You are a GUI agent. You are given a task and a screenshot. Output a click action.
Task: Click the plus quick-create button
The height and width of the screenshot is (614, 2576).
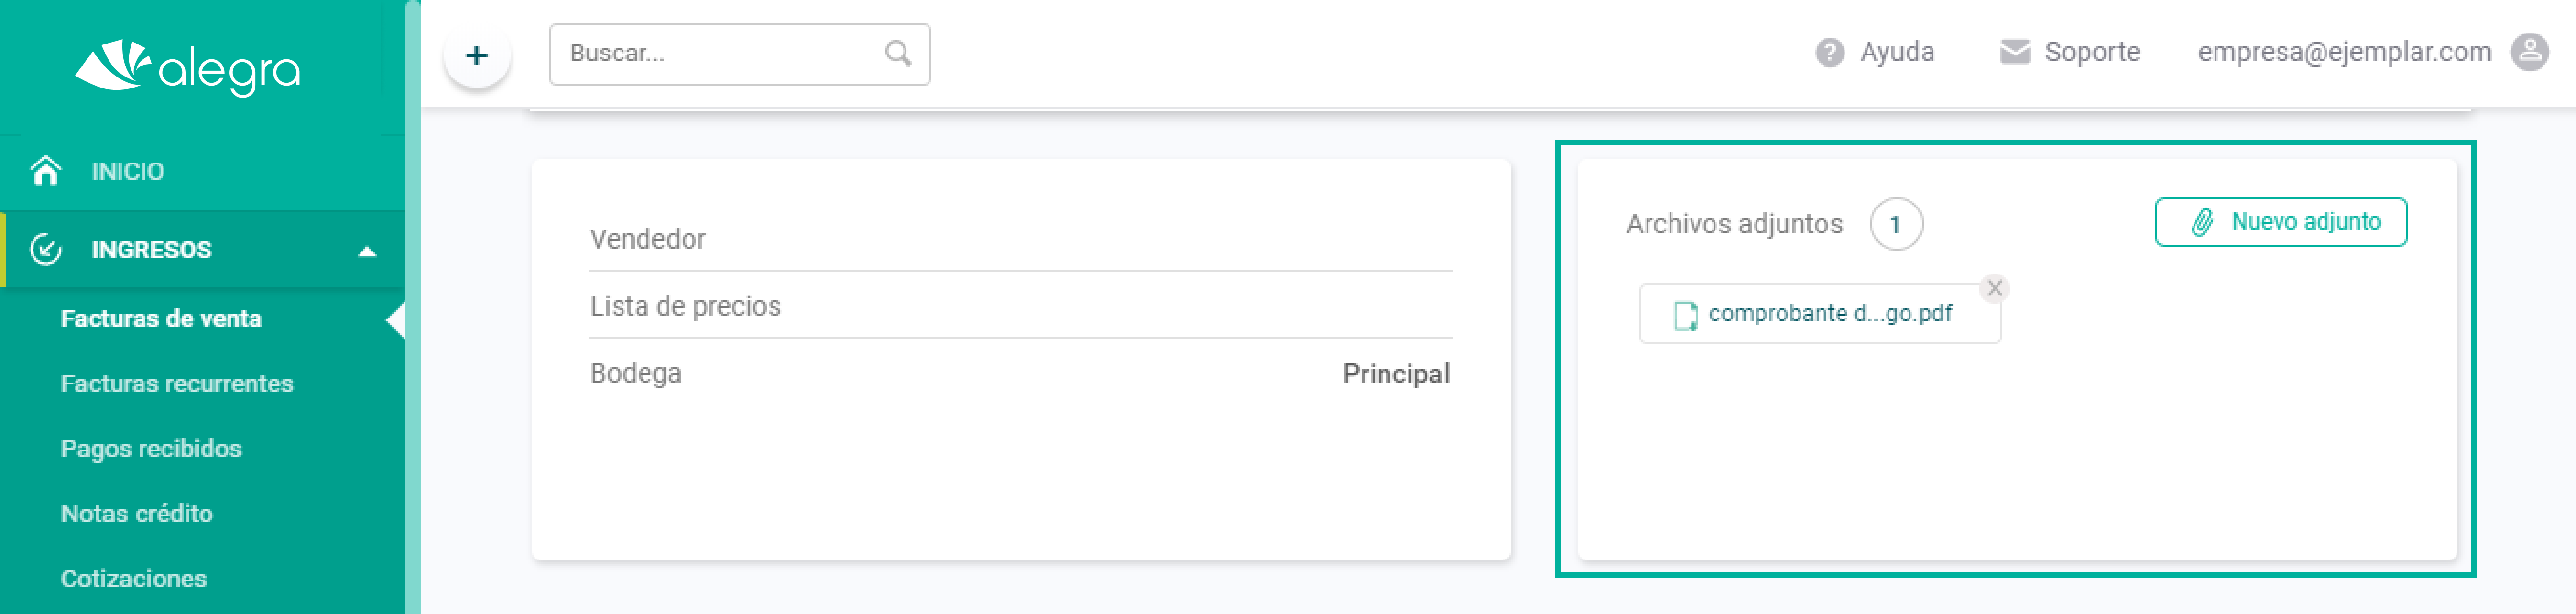[477, 55]
